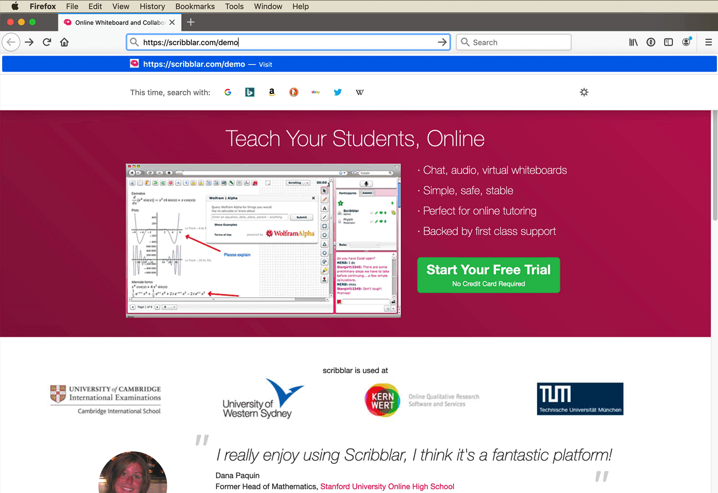Click the "scribblar is used at" text
The width and height of the screenshot is (718, 493).
[x=355, y=370]
